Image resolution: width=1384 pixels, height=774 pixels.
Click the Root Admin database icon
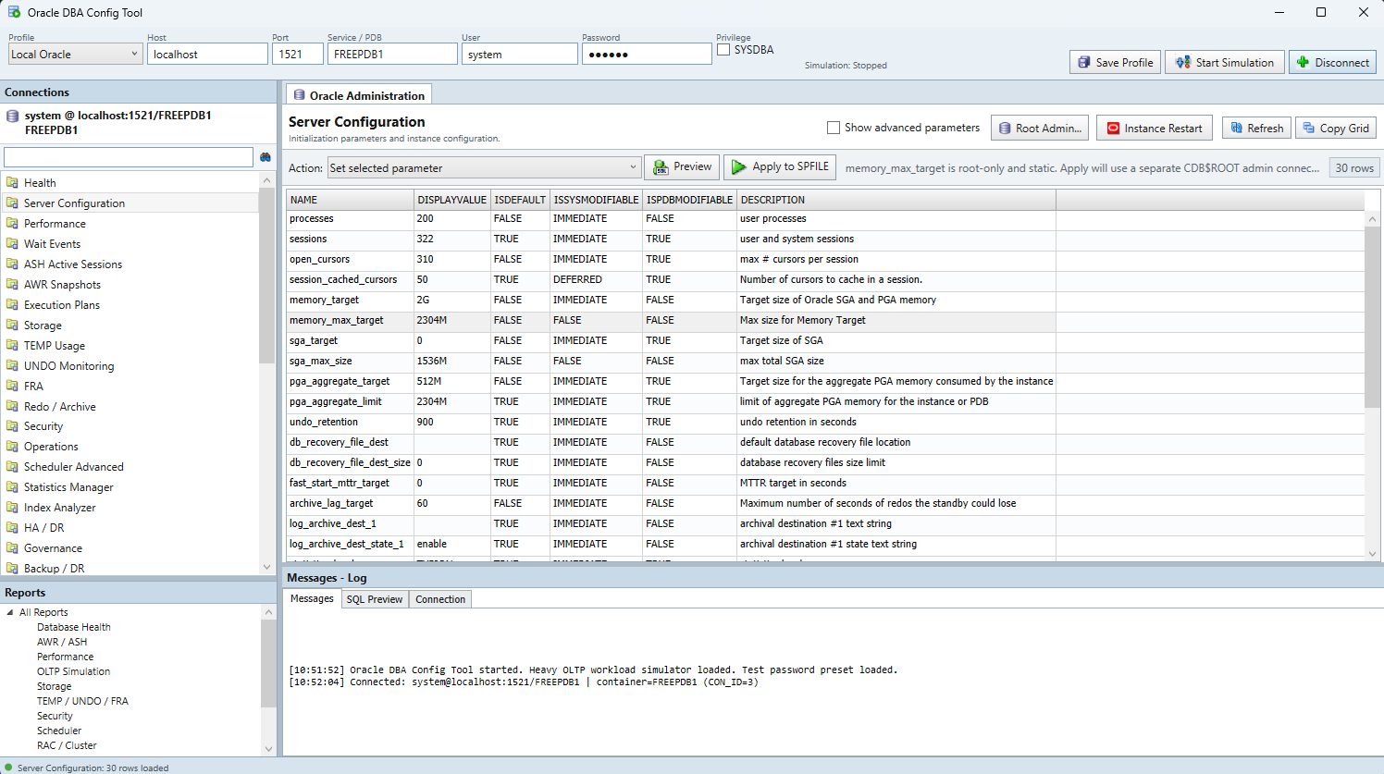point(1005,129)
